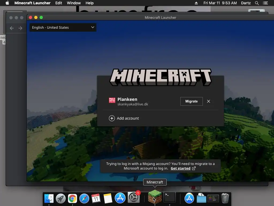Open the Trash in the Dock

(225, 198)
